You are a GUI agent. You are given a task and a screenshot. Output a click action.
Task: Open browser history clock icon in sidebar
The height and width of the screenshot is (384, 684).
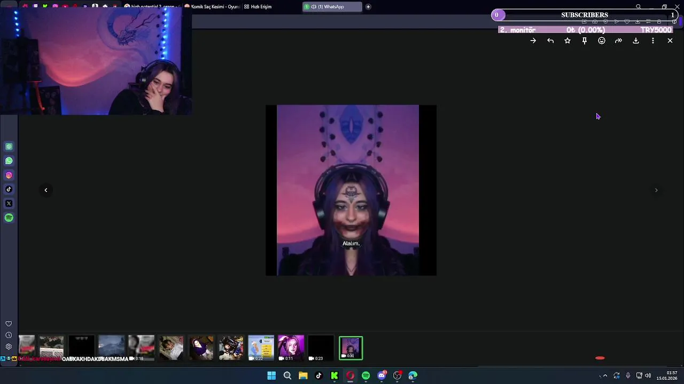9,335
